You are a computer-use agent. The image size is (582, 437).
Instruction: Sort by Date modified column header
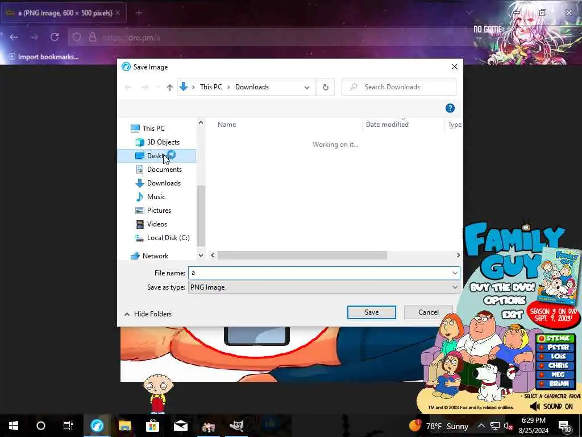[x=387, y=125]
